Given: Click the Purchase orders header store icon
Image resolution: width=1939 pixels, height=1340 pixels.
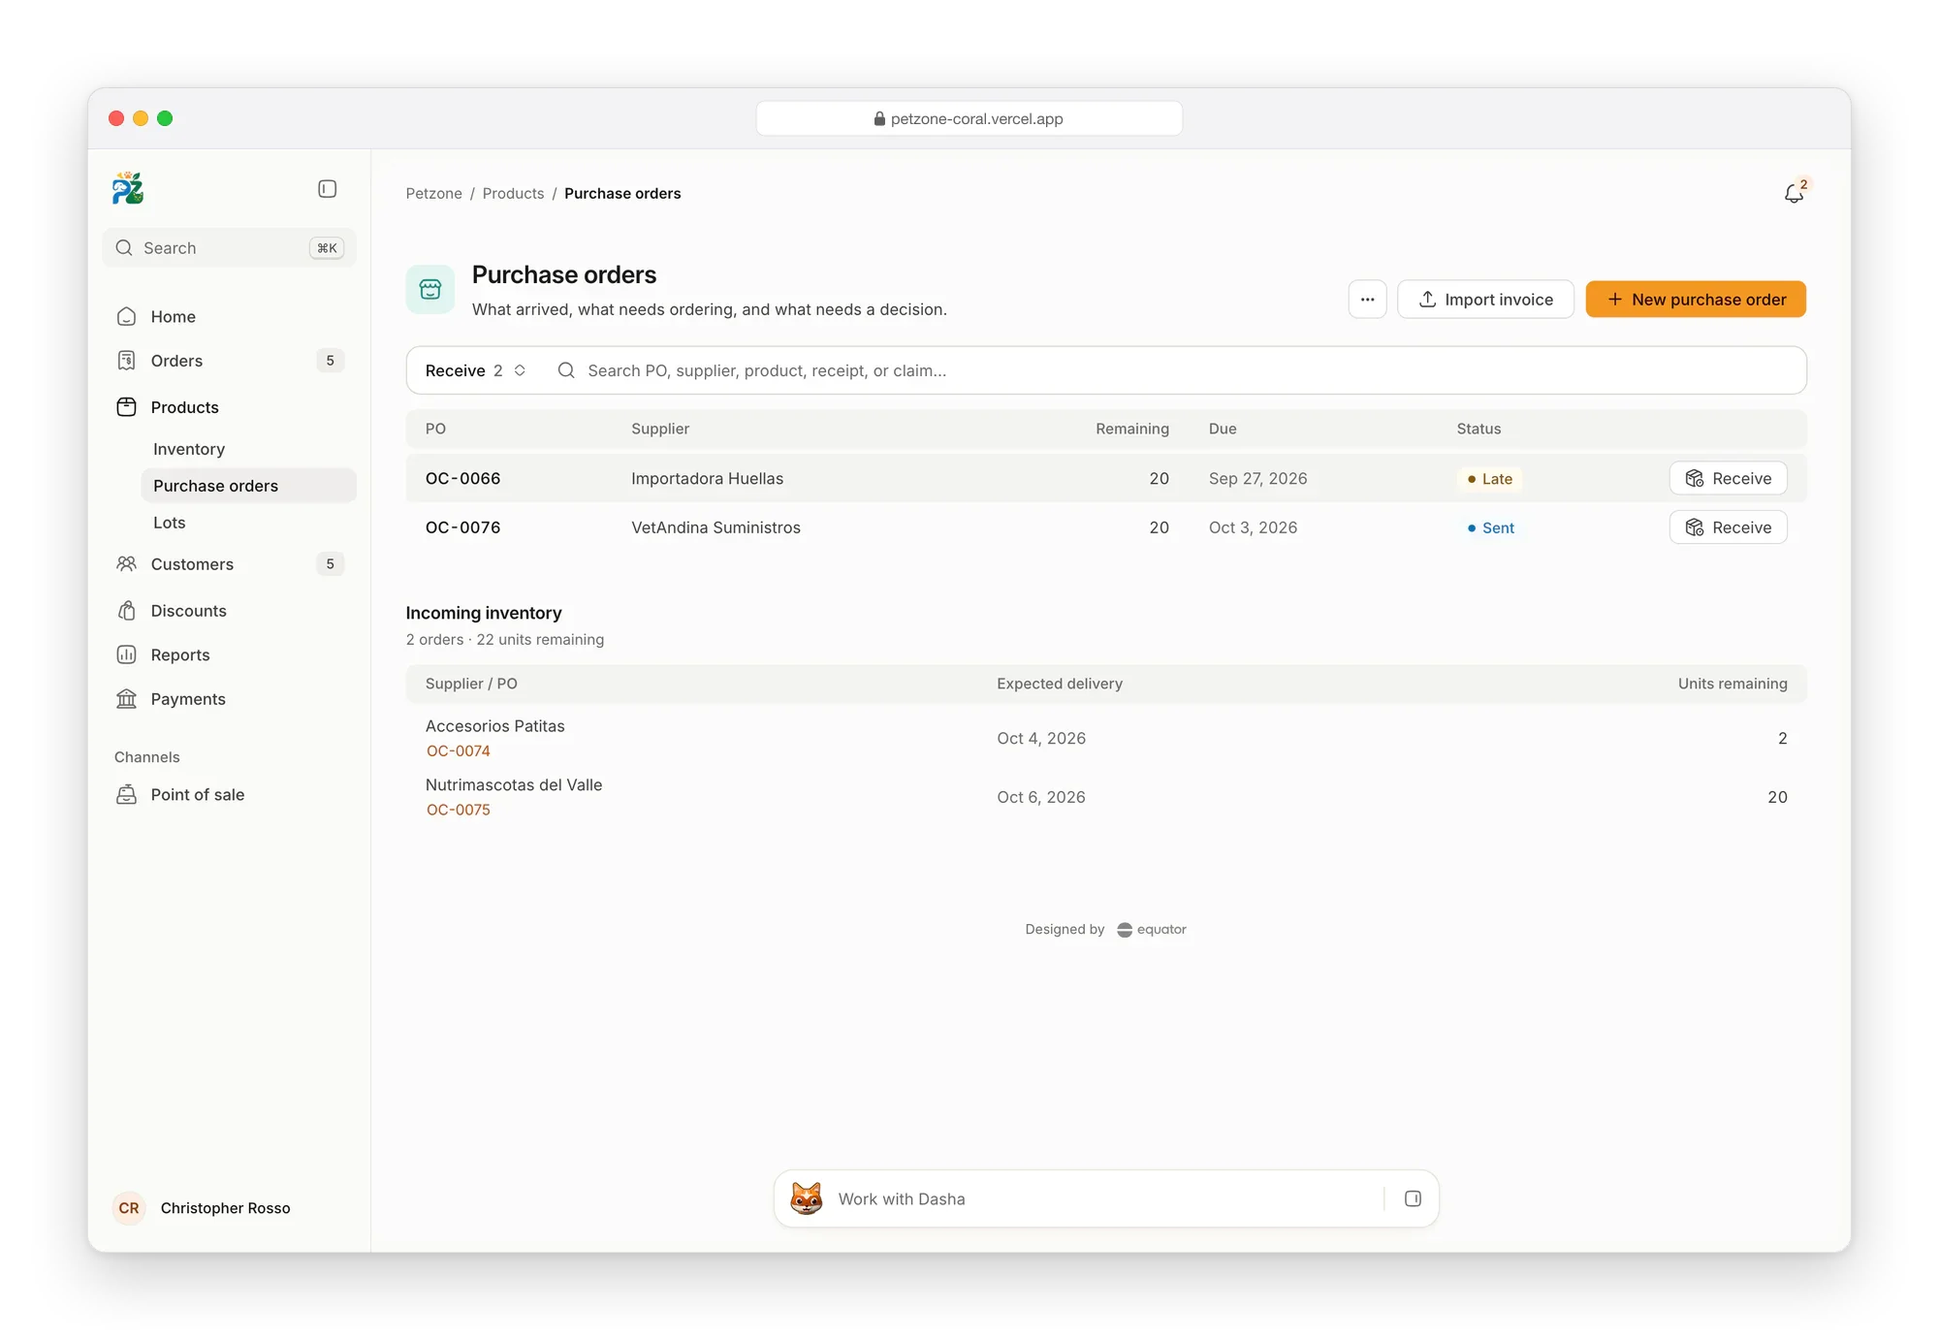Looking at the screenshot, I should click(x=430, y=290).
